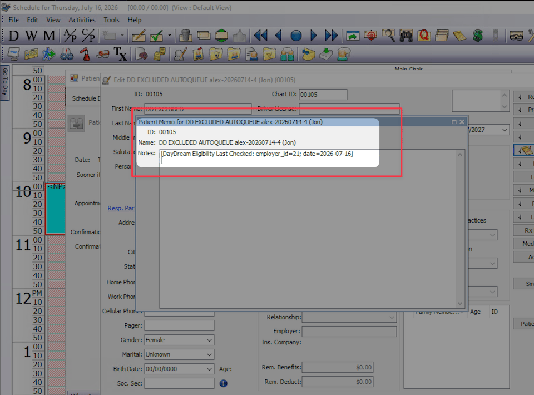Click the Resp. Party link
This screenshot has height=395, width=534.
tap(121, 208)
